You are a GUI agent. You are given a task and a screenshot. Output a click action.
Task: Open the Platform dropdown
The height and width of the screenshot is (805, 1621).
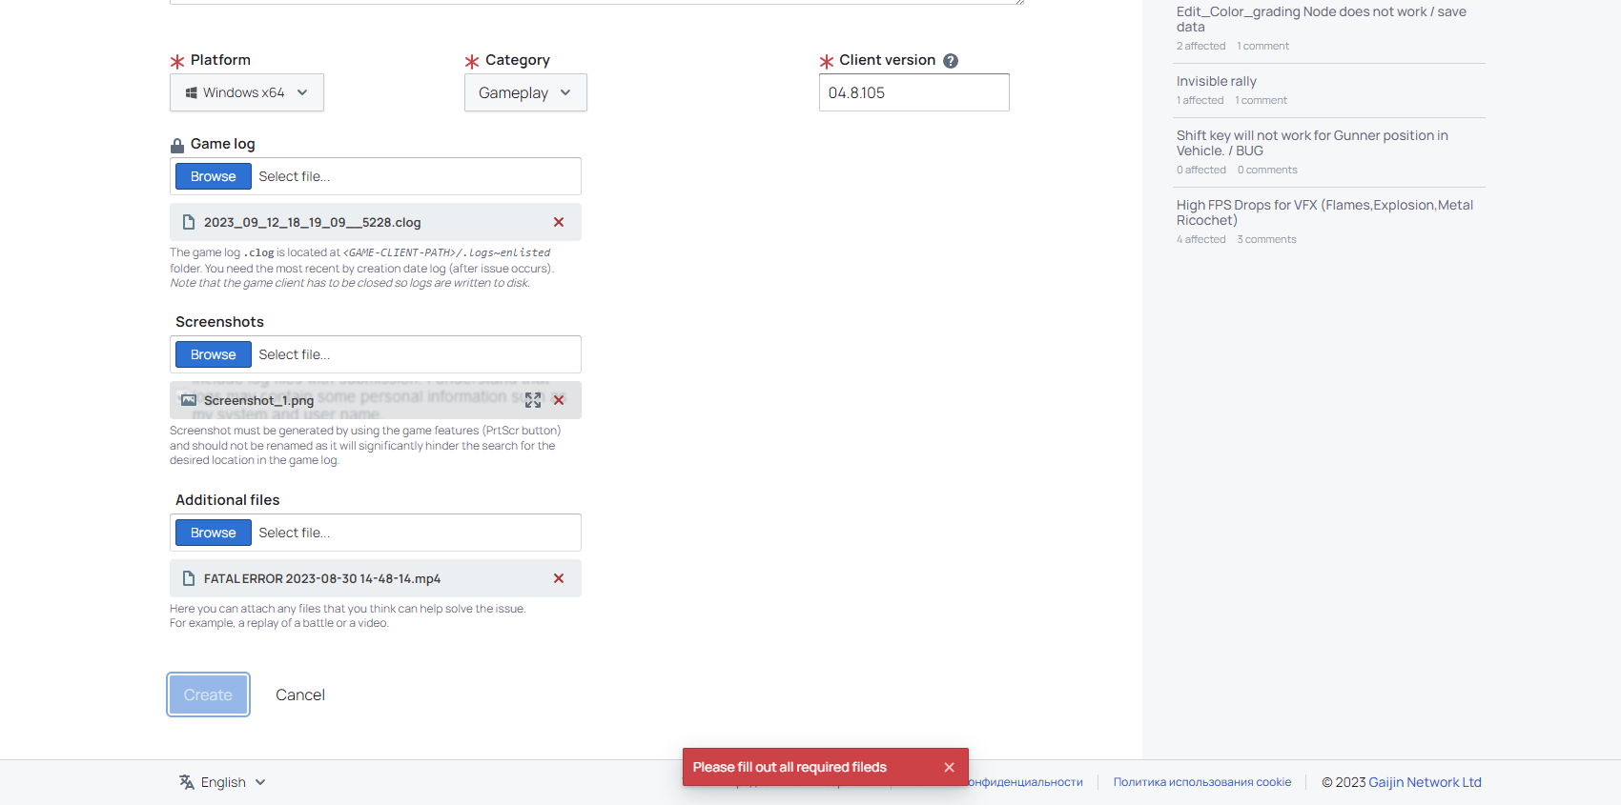click(247, 92)
